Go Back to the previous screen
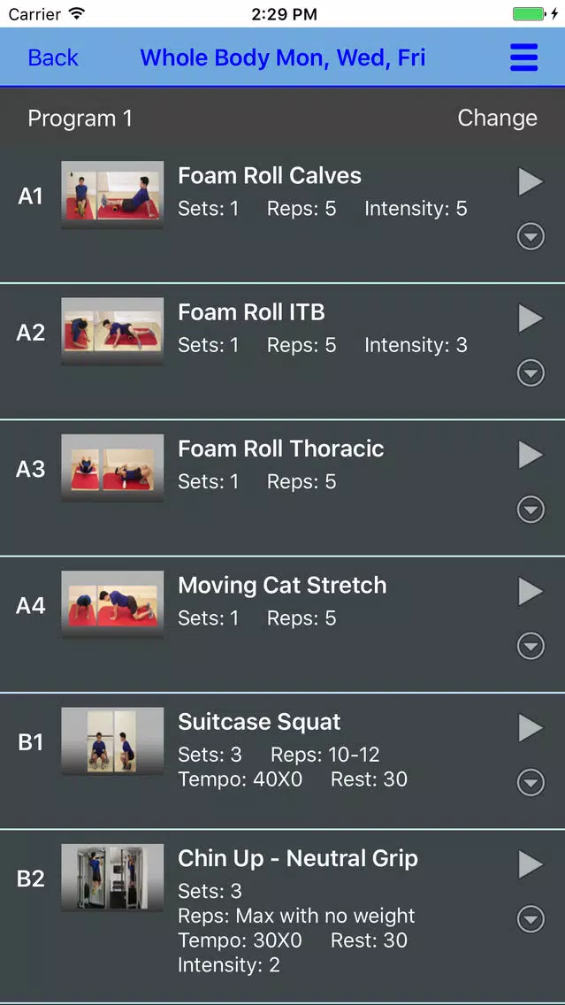This screenshot has width=565, height=1005. click(x=52, y=58)
